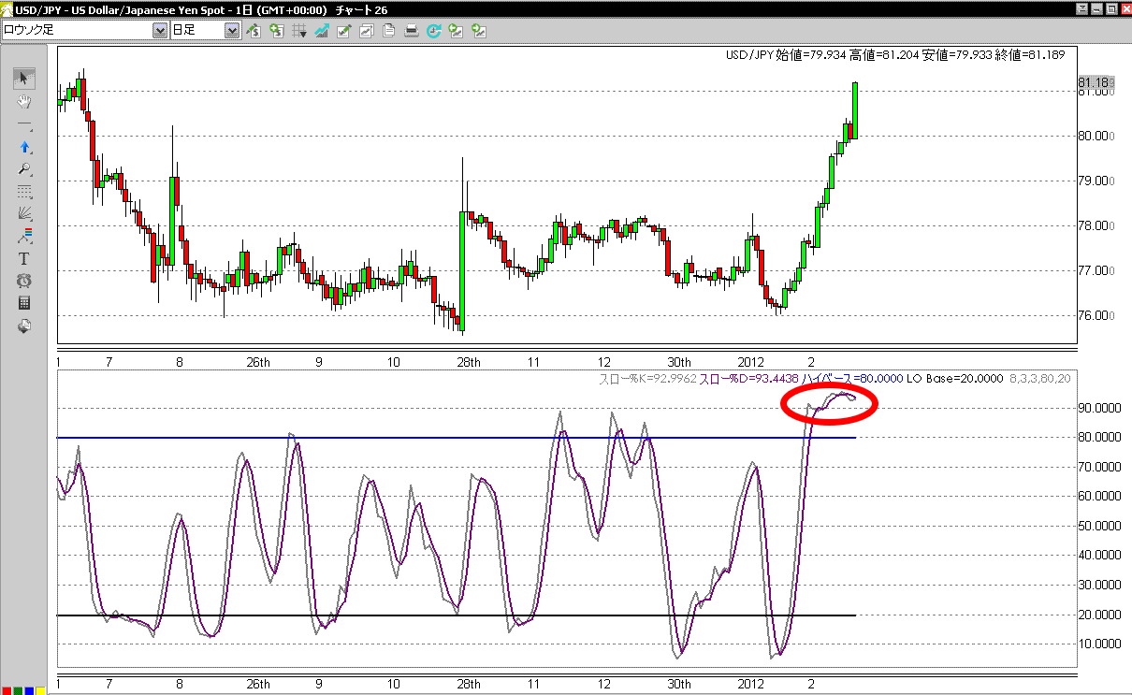Click the 81.18 current price label
Image resolution: width=1132 pixels, height=695 pixels.
click(x=1096, y=82)
